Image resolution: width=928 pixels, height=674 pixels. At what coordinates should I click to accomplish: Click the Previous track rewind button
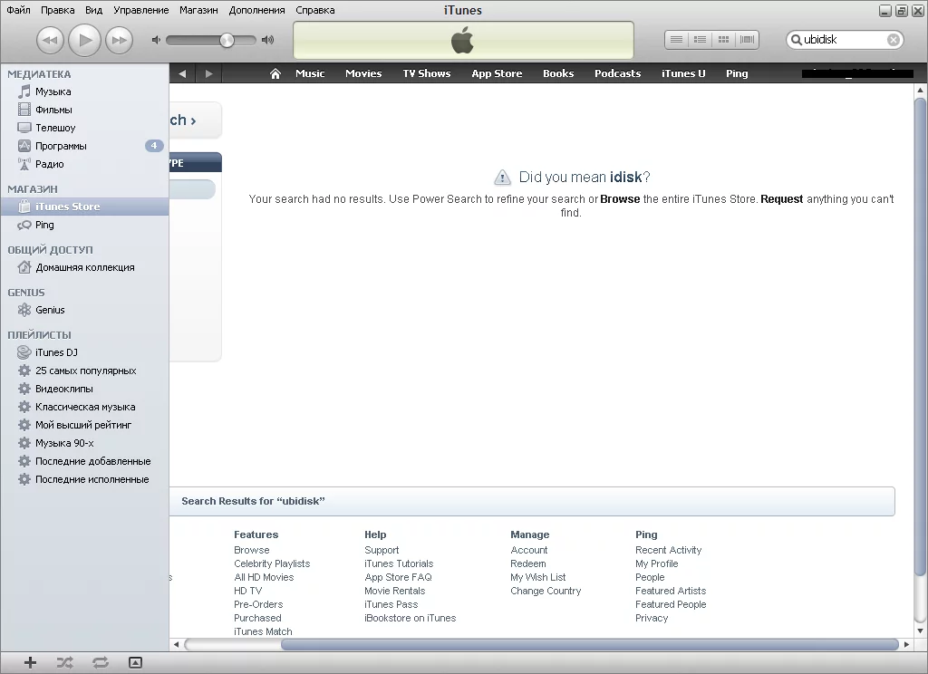tap(50, 40)
